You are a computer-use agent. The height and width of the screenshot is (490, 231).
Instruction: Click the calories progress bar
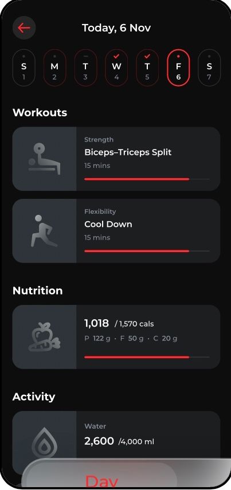147,357
